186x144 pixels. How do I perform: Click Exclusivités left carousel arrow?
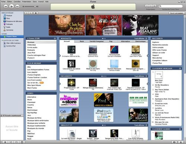60,84
